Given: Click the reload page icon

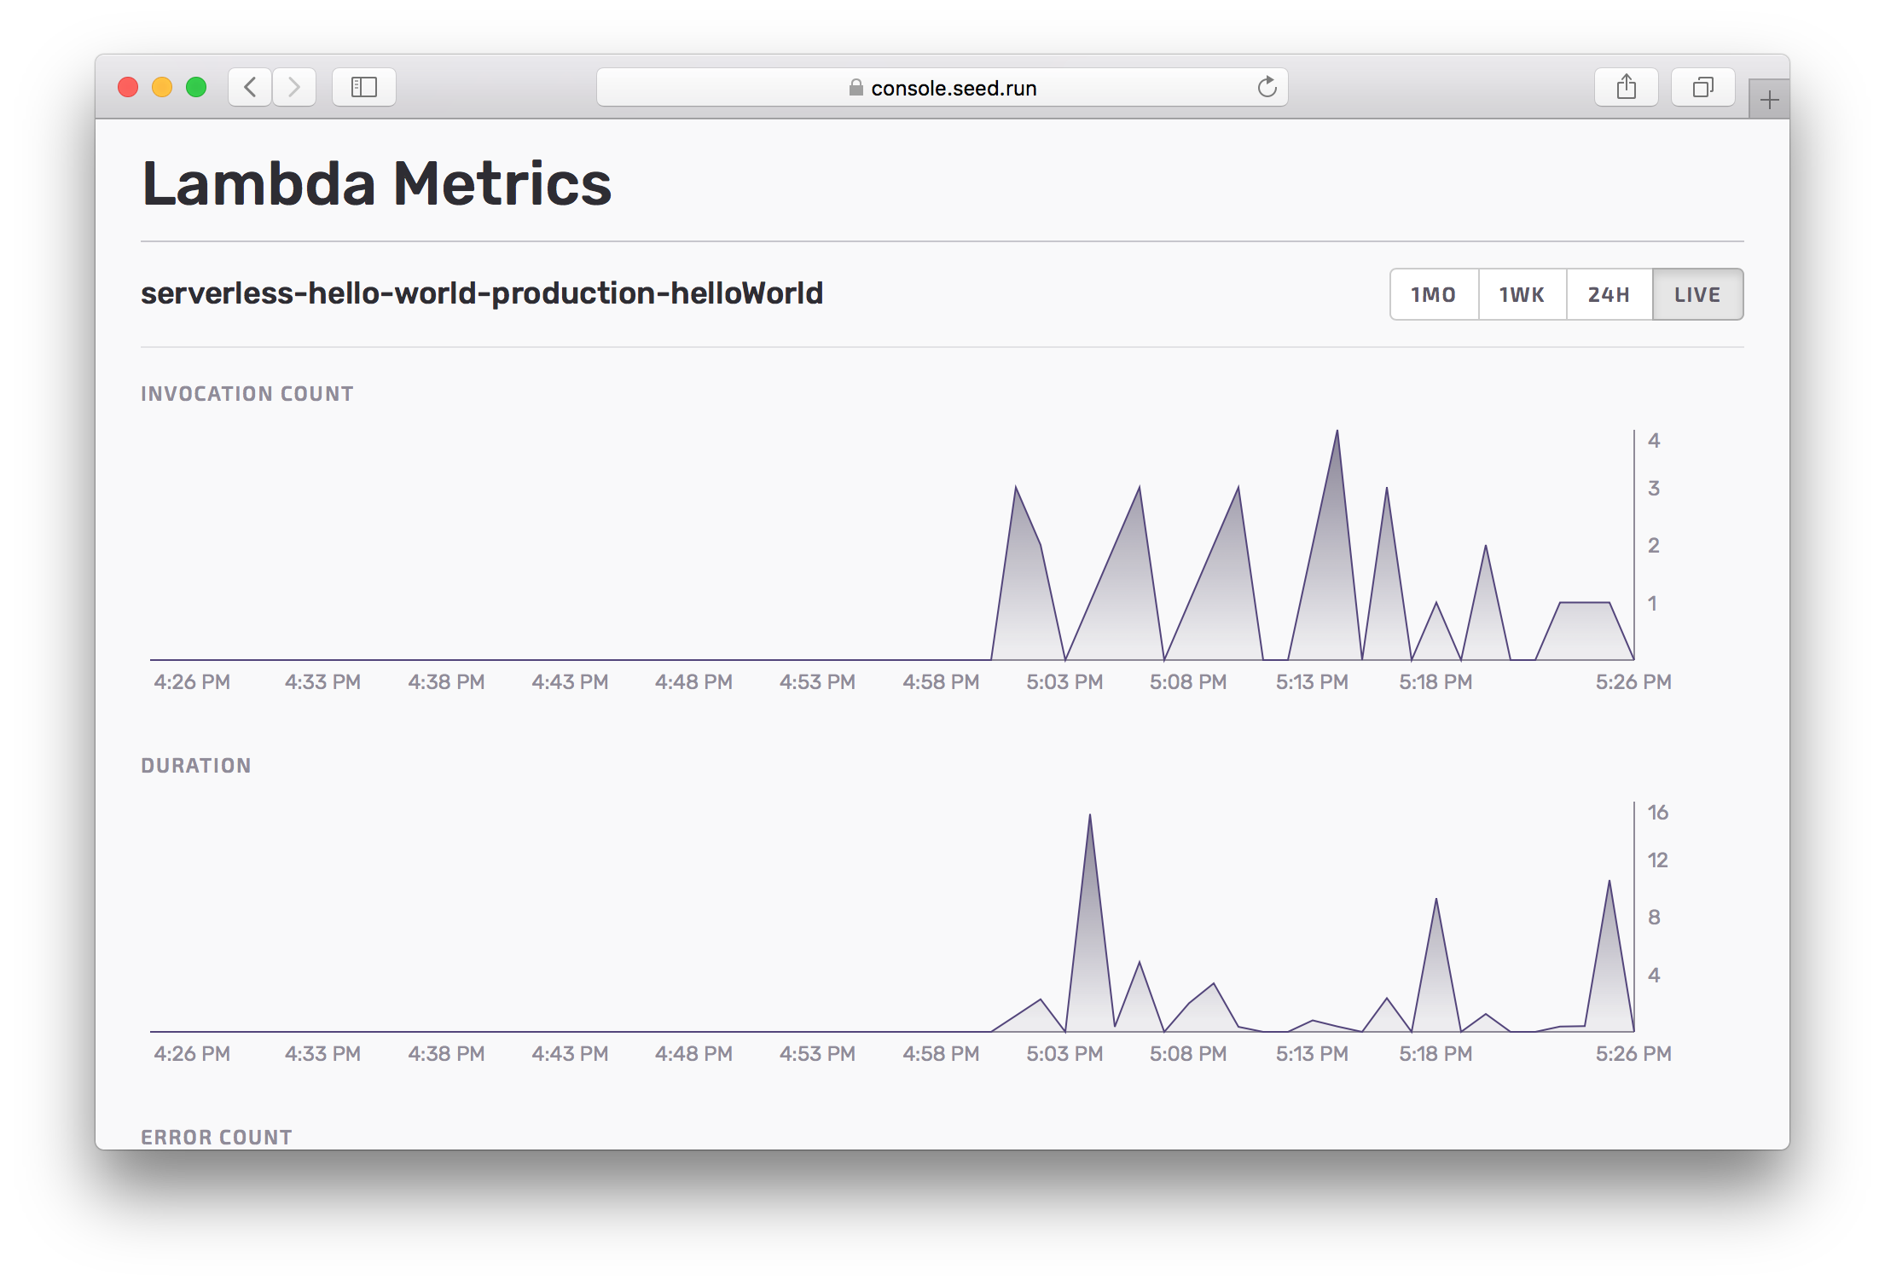Looking at the screenshot, I should tap(1267, 87).
